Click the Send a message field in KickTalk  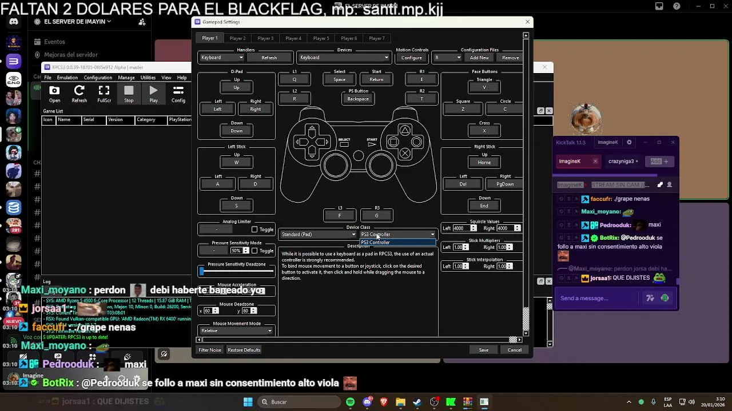click(x=598, y=298)
